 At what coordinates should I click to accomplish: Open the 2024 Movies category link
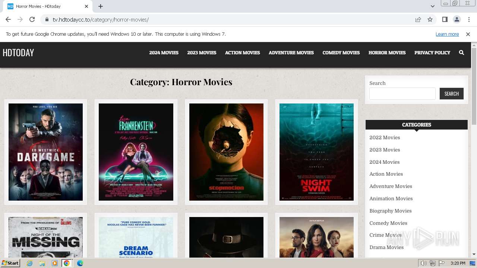pos(385,162)
